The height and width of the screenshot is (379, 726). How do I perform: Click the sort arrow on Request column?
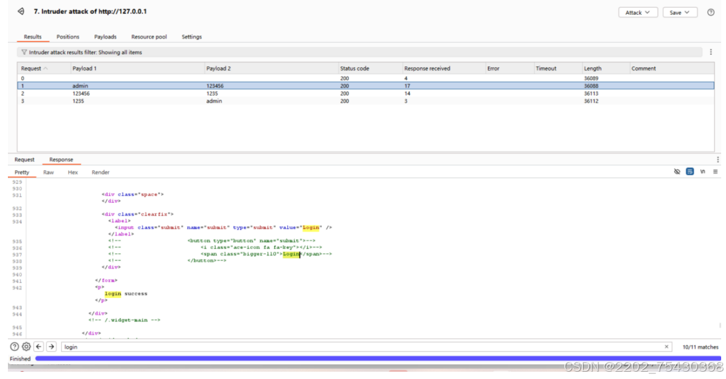coord(46,69)
